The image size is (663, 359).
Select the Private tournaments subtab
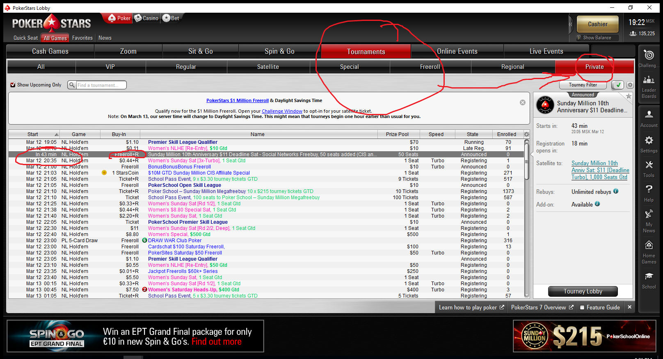594,67
